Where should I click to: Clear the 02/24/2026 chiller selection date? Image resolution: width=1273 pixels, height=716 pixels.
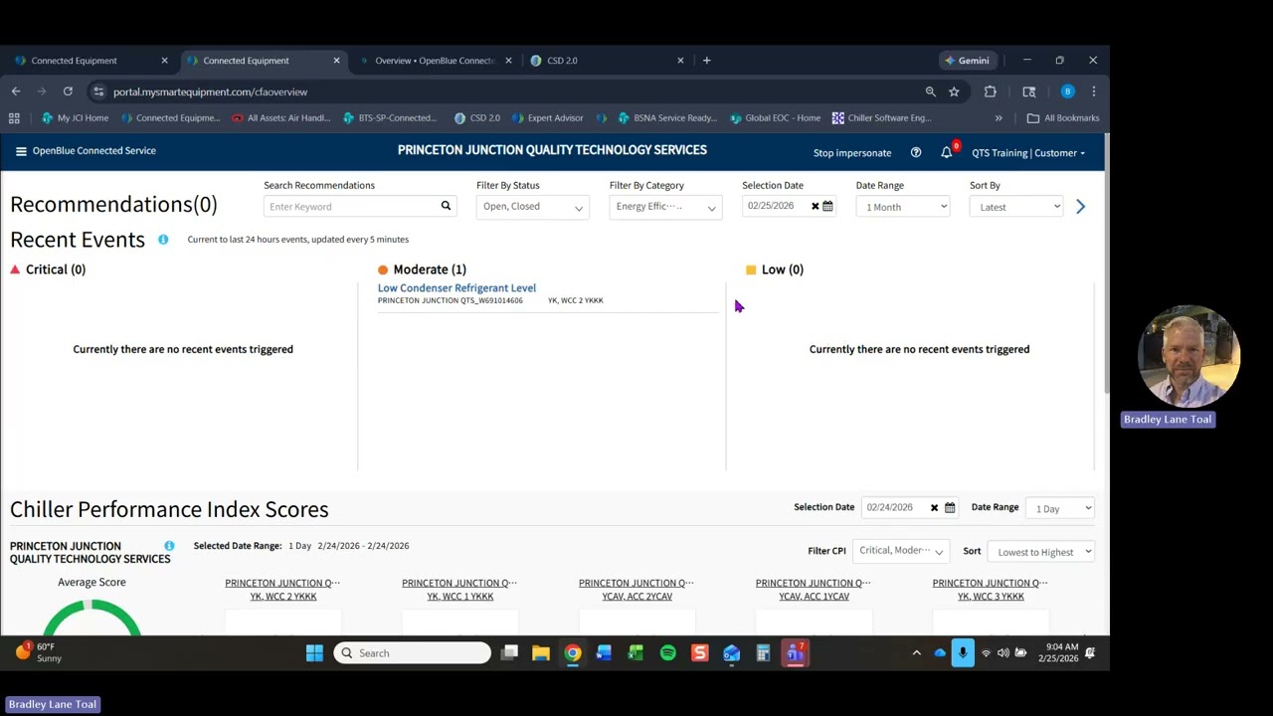point(934,508)
